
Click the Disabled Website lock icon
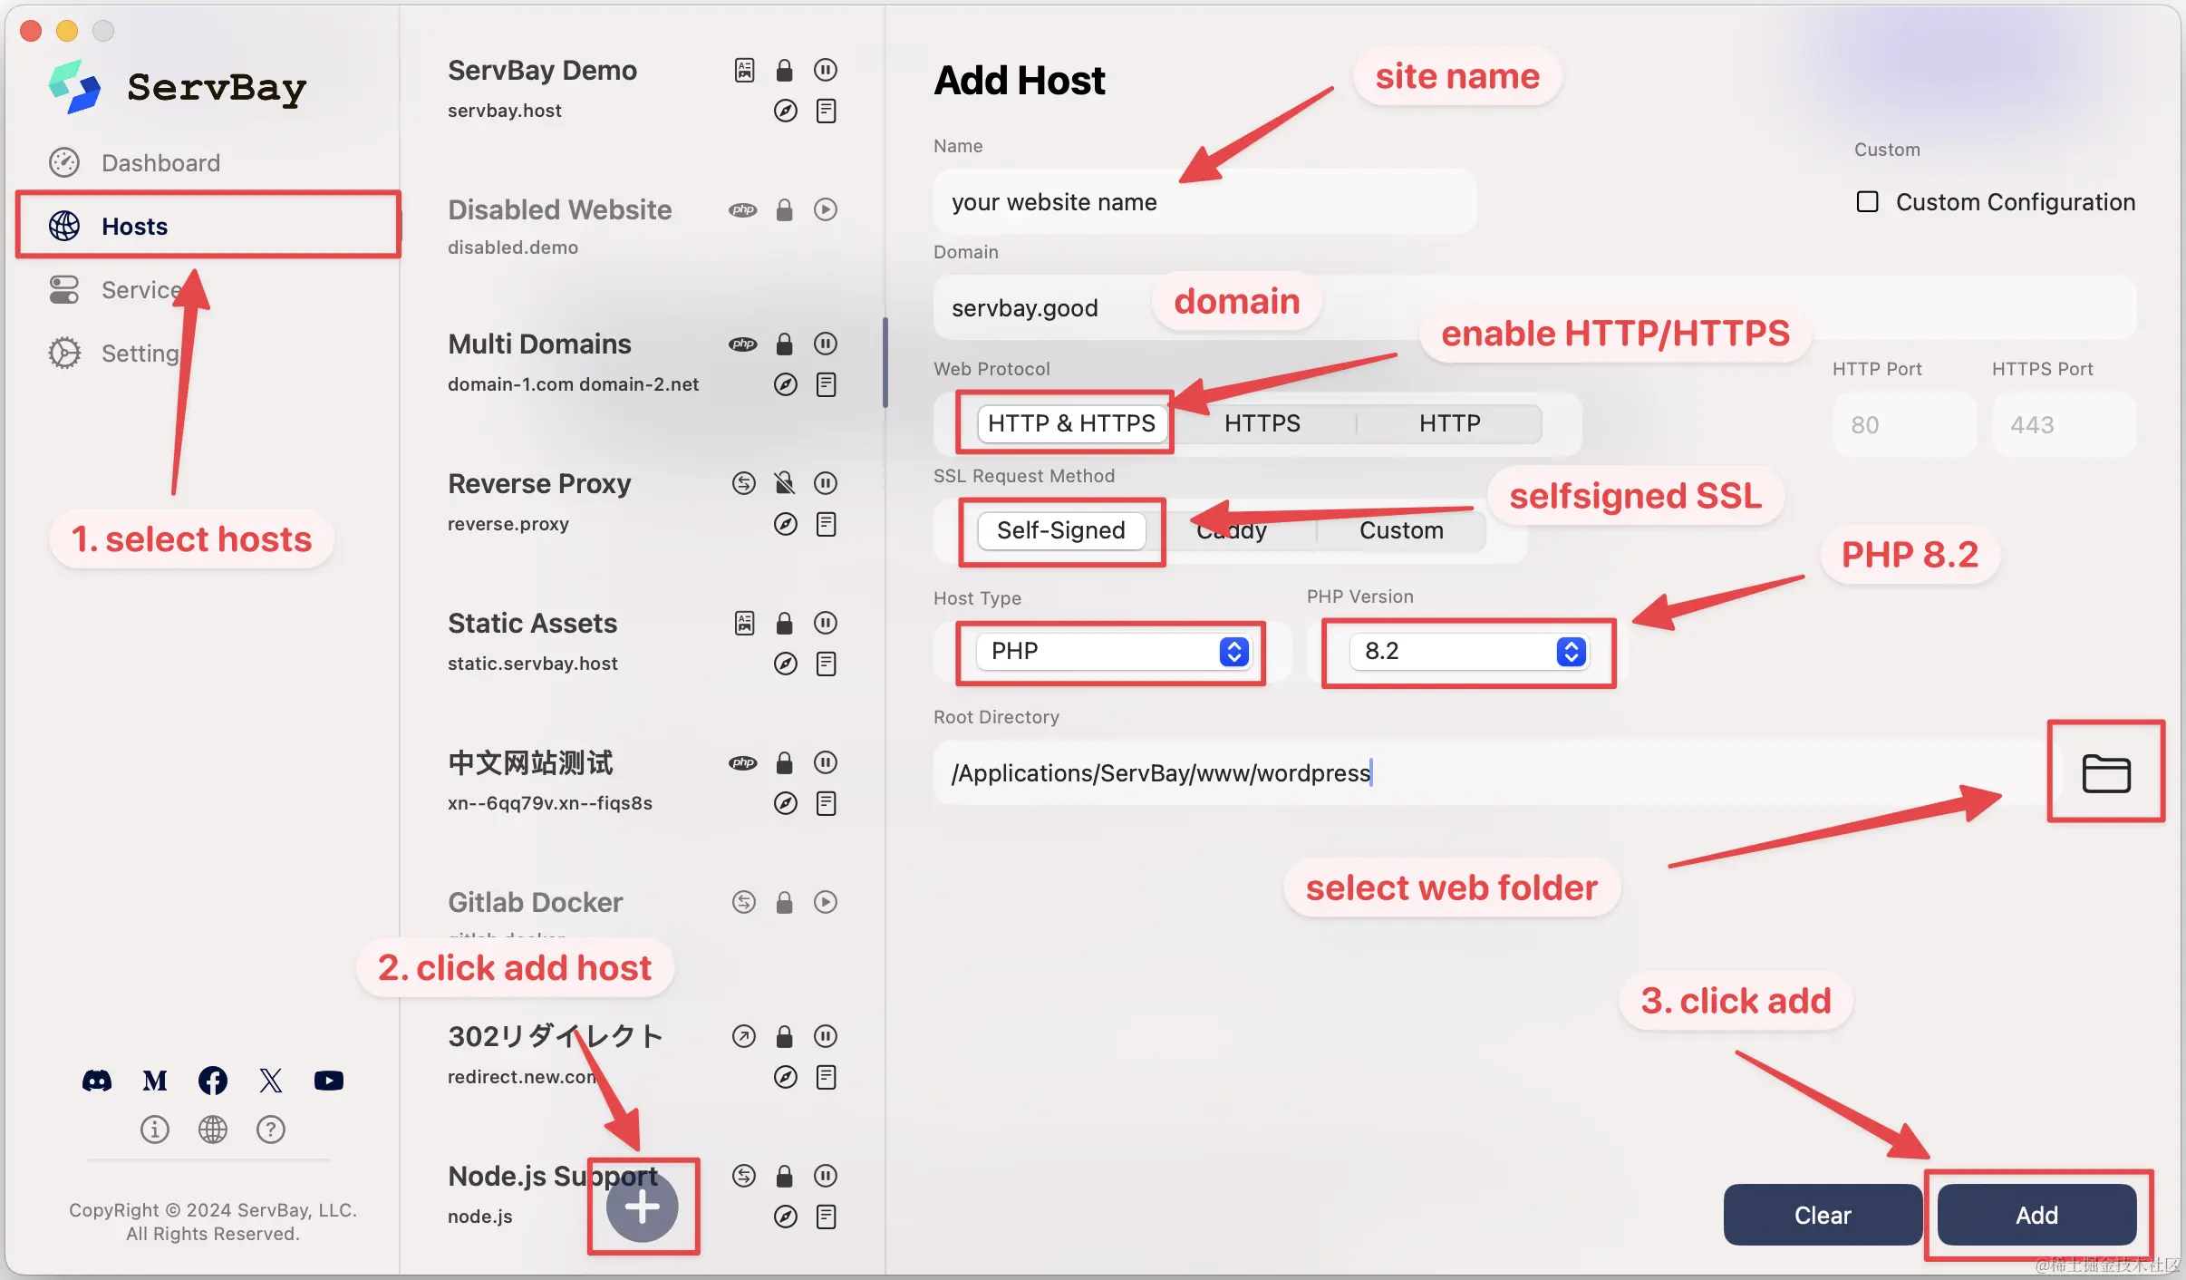click(x=784, y=209)
